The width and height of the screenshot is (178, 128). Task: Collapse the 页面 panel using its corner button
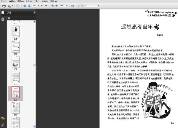click(x=34, y=12)
